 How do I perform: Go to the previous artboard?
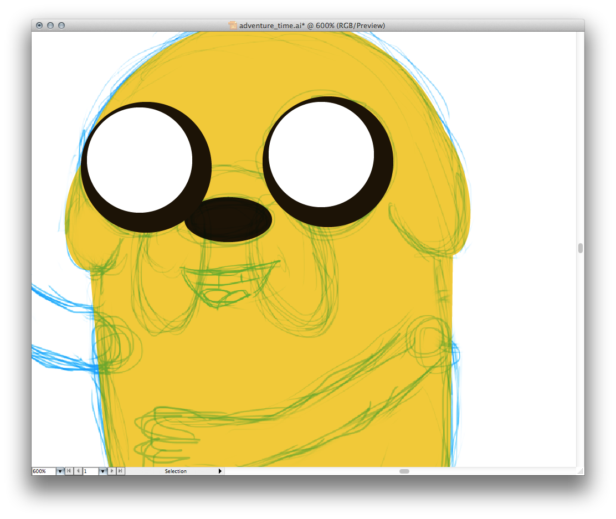[x=78, y=471]
